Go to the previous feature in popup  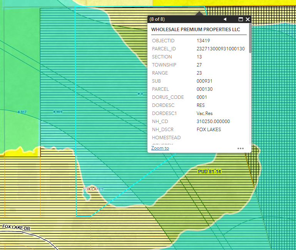coord(225,19)
